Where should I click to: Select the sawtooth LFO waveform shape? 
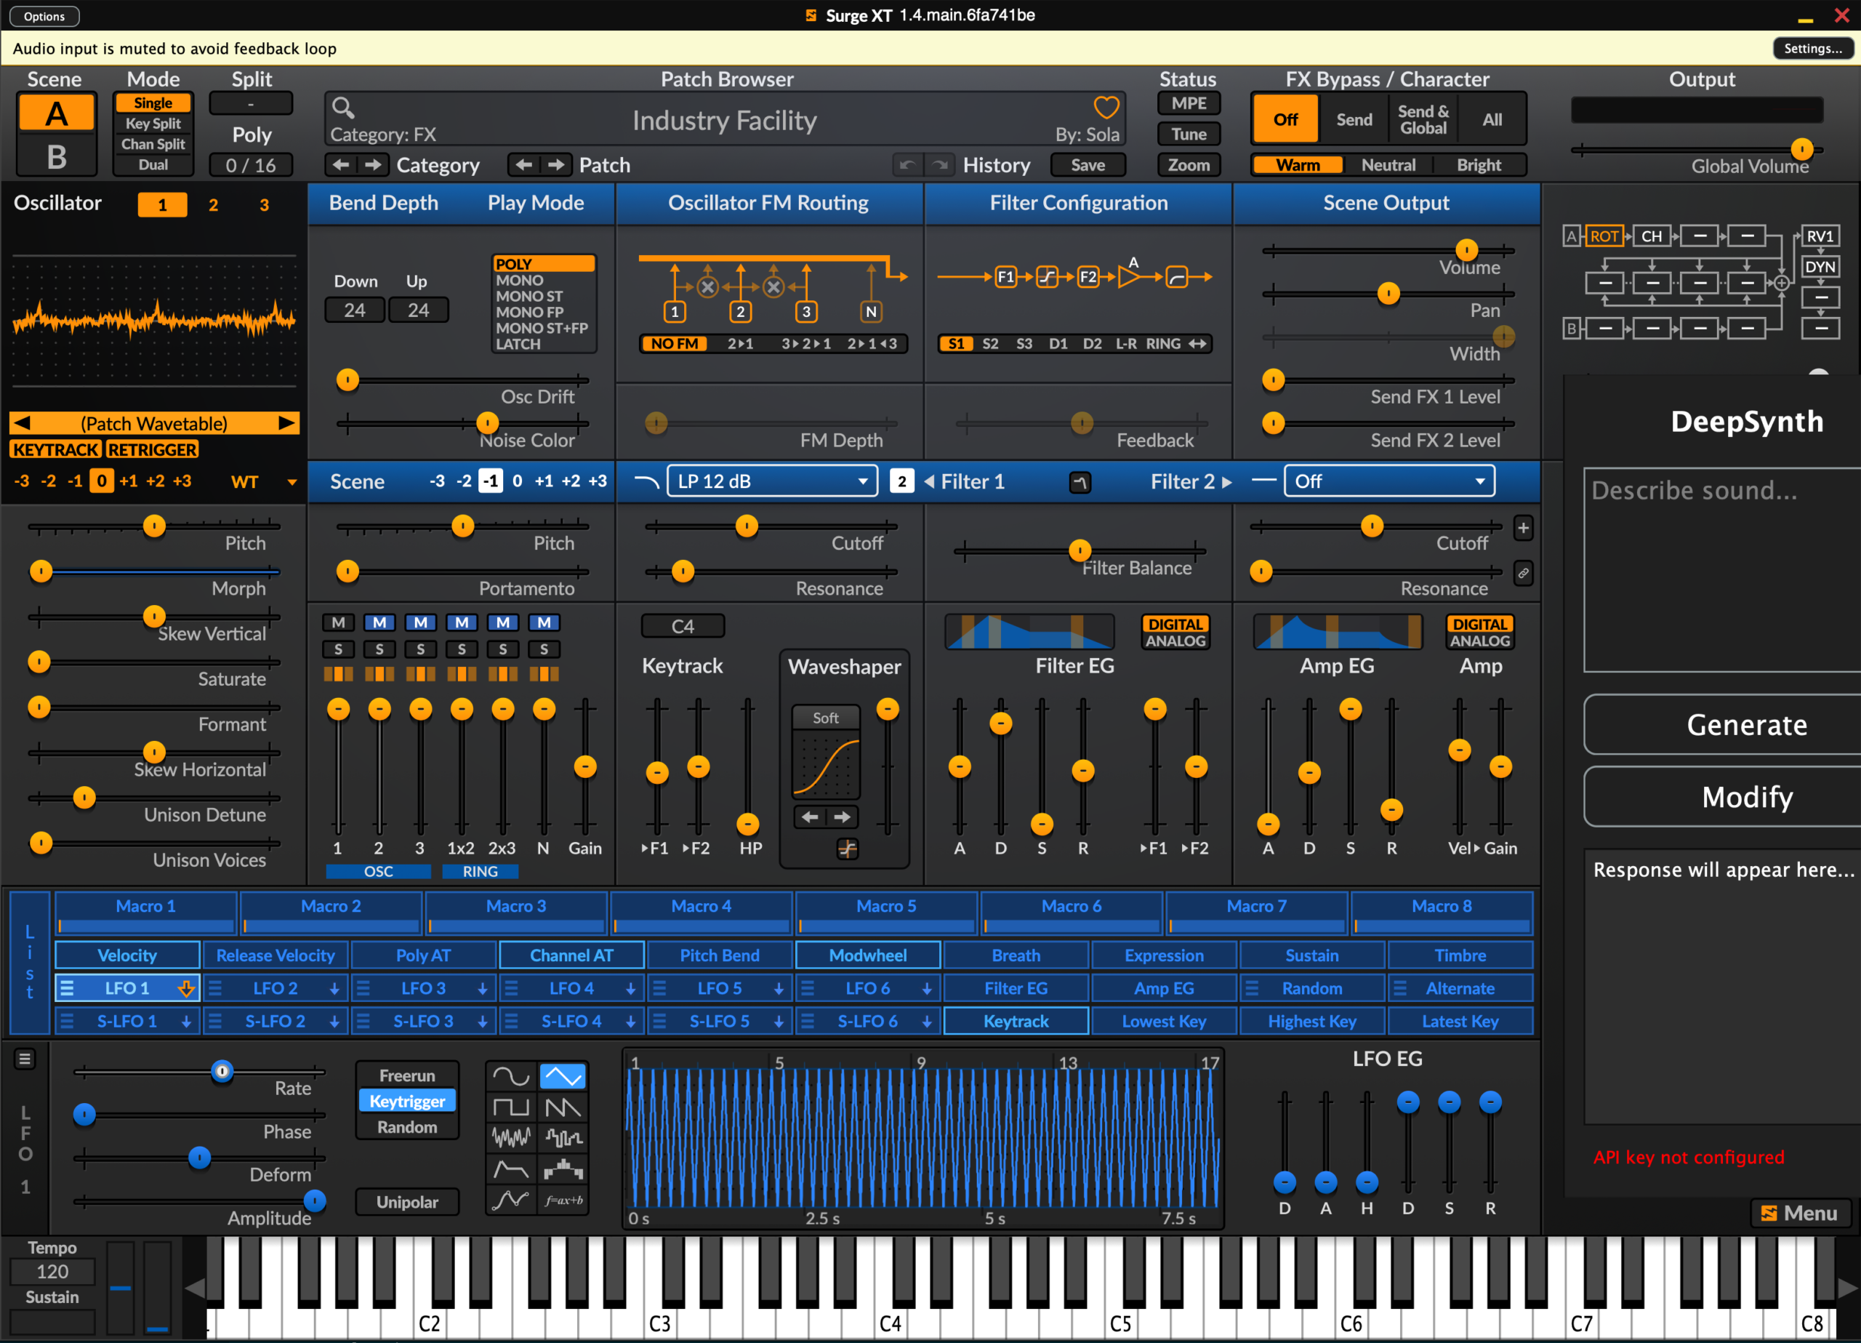click(x=563, y=1108)
